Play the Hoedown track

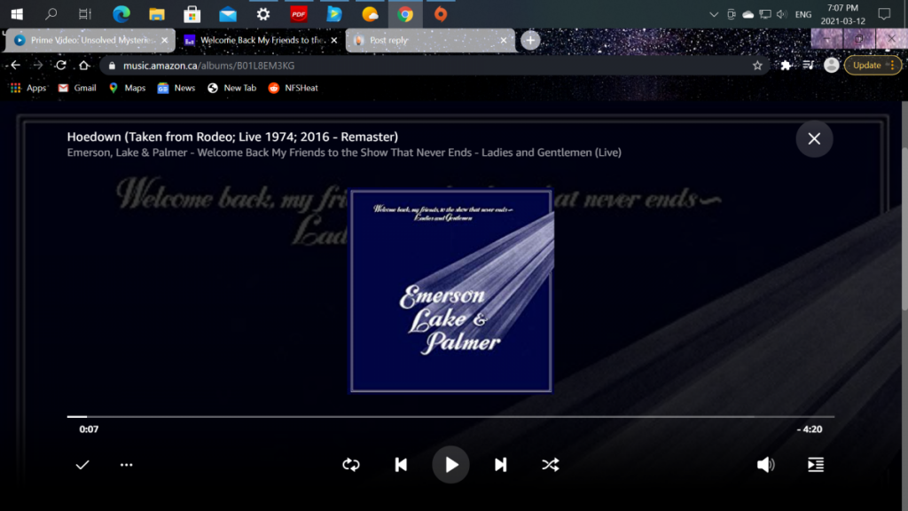pos(451,465)
